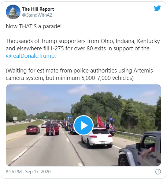Click the 'minimum 5,000-7,000 vehicles' text
This screenshot has height=180, width=167.
[94, 78]
